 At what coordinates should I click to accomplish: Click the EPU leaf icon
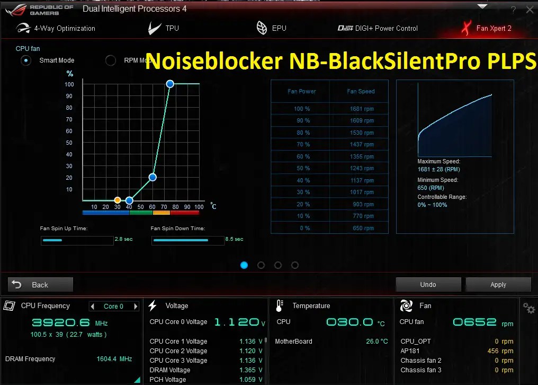(262, 28)
